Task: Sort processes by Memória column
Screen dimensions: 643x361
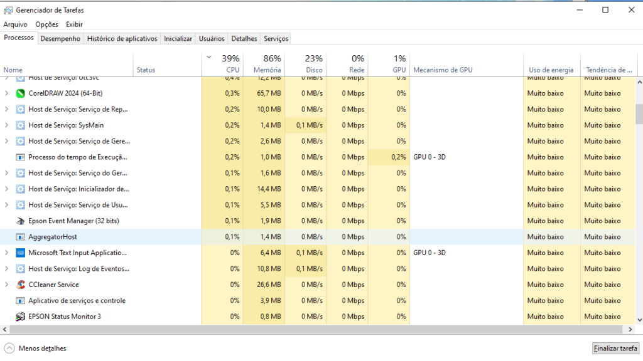Action: coord(267,65)
